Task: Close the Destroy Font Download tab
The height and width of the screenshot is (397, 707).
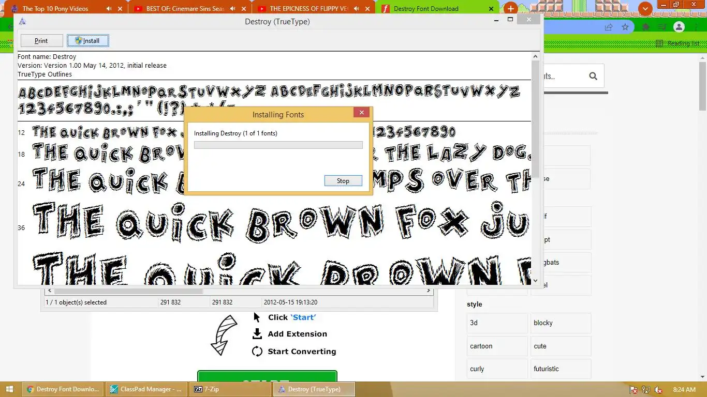Action: [x=491, y=9]
